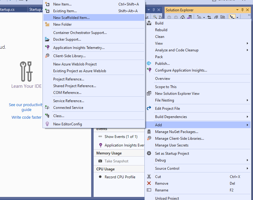
Task: Click Solution Explorer Sync with Active Document icon
Action: (209, 17)
